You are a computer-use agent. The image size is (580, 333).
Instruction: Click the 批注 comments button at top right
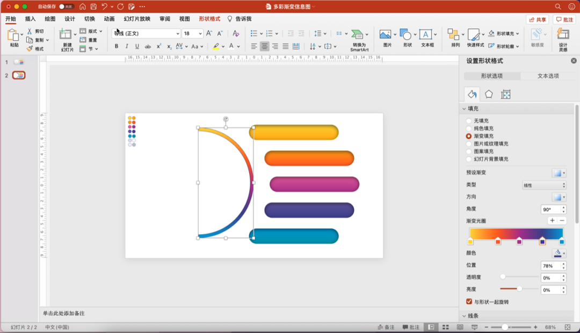click(x=564, y=20)
